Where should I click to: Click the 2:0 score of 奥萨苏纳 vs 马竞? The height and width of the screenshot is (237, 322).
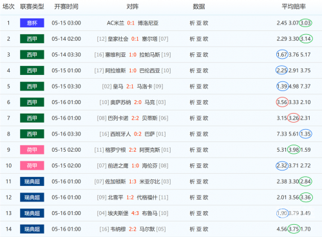[x=138, y=102]
